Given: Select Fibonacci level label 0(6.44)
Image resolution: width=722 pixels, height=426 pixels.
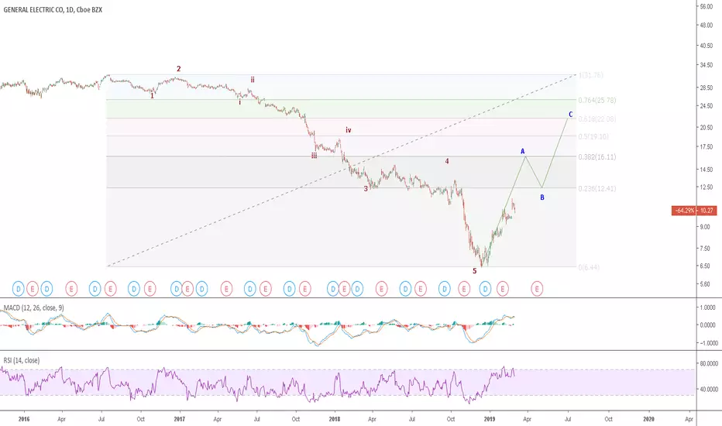Looking at the screenshot, I should point(589,267).
